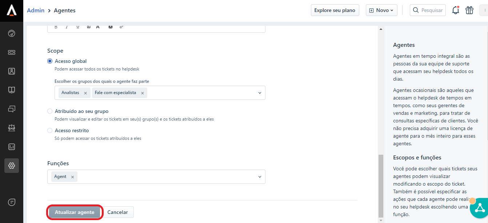
Task: Click the Admin gear icon in sidebar
Action: pyautogui.click(x=12, y=166)
